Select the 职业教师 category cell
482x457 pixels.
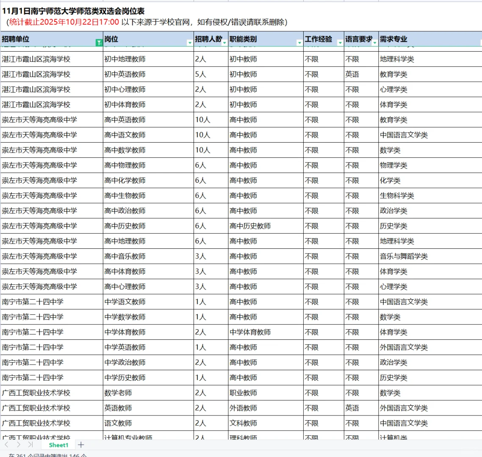(266, 393)
